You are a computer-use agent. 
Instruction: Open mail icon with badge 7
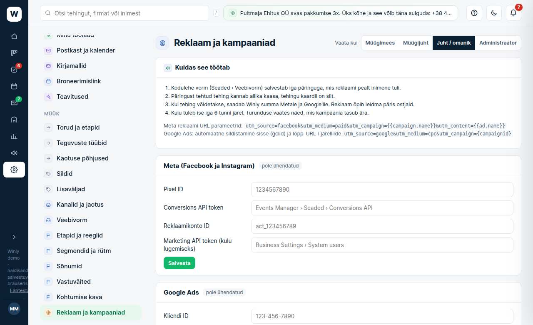(14, 103)
